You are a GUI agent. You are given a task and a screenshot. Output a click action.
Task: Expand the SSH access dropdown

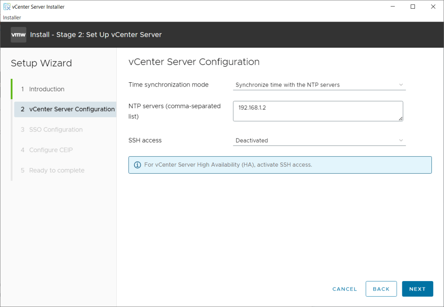319,140
